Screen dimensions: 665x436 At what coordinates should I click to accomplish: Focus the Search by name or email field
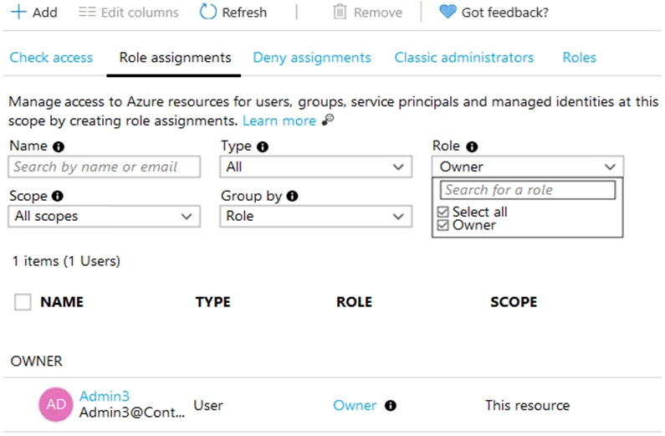point(104,167)
